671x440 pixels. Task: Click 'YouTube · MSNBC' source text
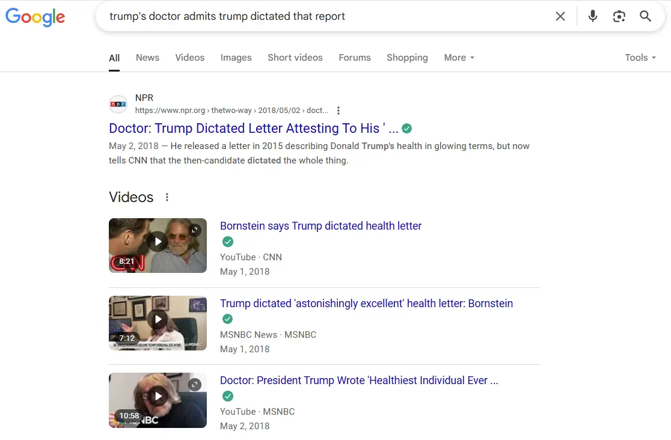pyautogui.click(x=257, y=412)
